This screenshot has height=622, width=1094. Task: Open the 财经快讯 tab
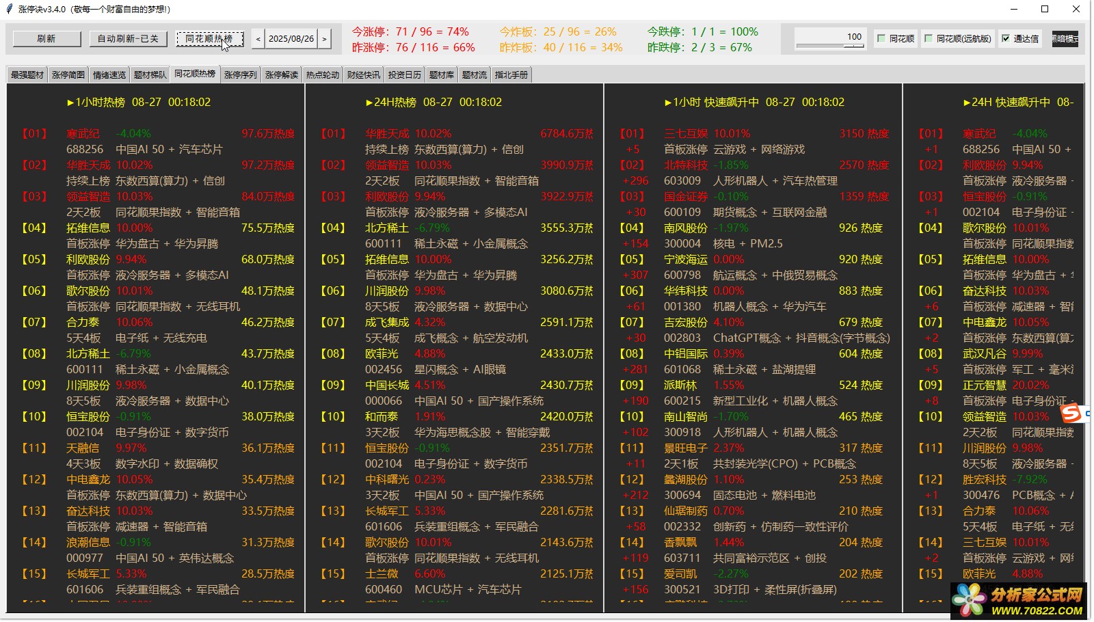click(x=364, y=75)
